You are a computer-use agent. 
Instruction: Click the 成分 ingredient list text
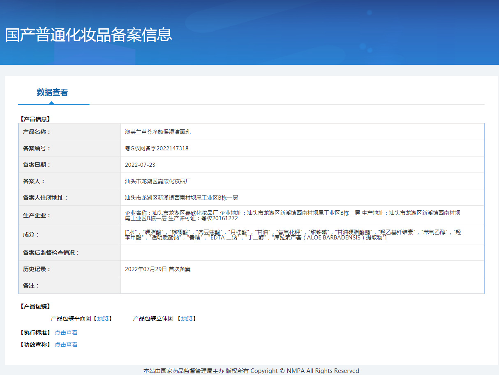[292, 235]
